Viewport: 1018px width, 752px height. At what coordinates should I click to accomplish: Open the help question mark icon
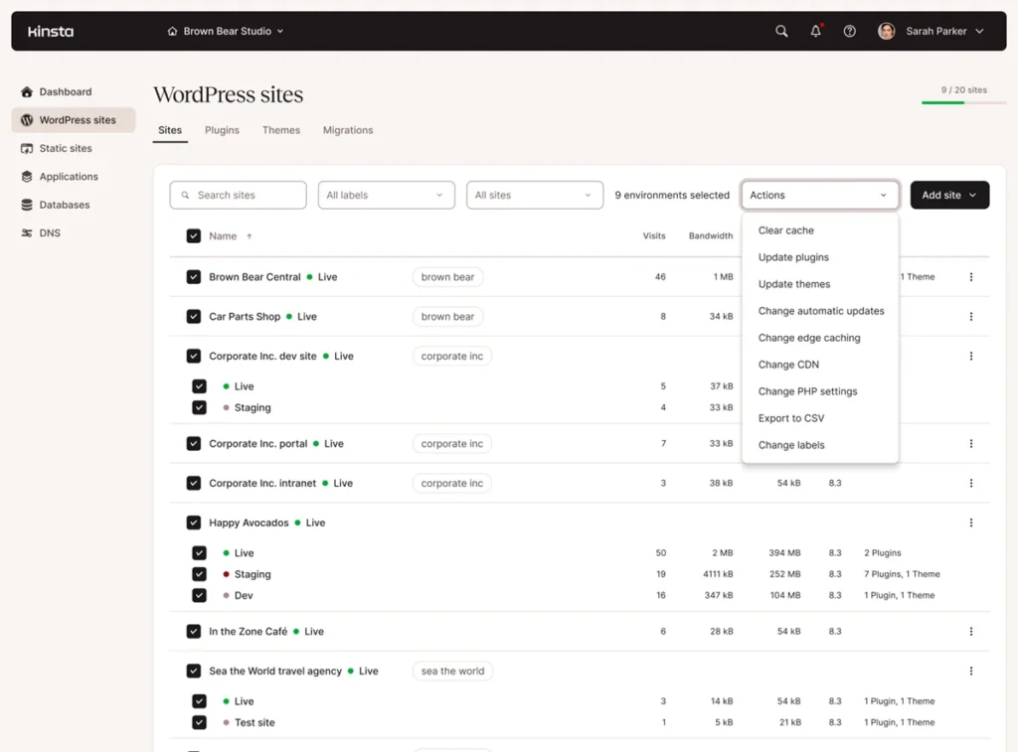coord(849,31)
